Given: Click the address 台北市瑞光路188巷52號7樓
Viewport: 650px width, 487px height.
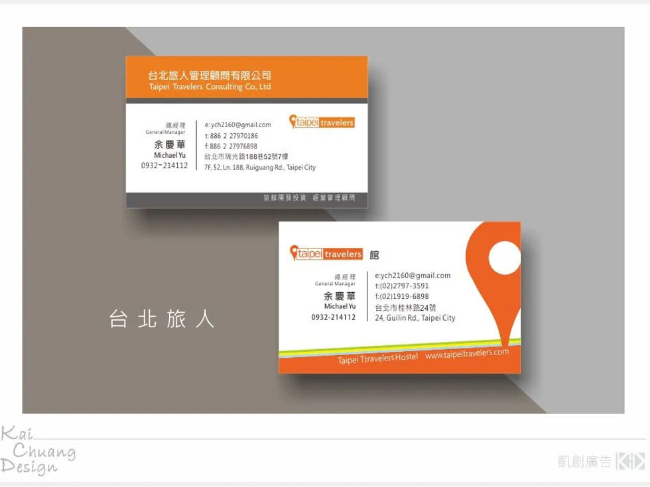Looking at the screenshot, I should coord(246,156).
